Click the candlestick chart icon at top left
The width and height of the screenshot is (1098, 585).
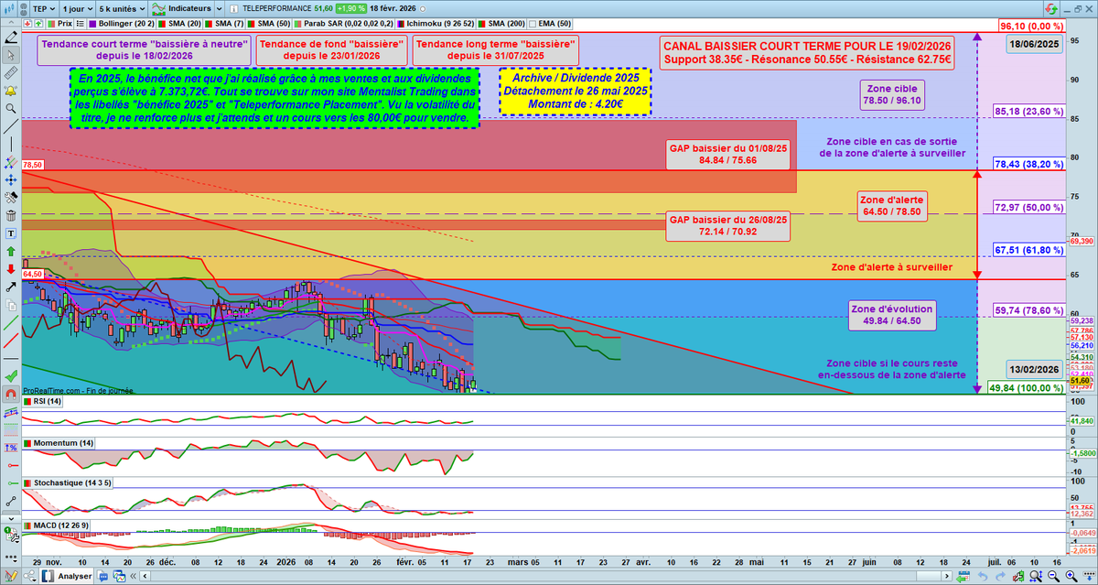coord(9,8)
